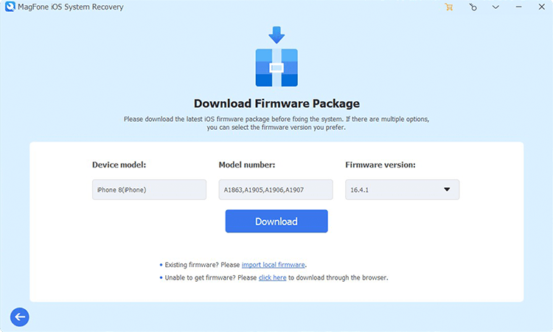553x332 pixels.
Task: Open the Firmware version 16.4.1 combo box
Action: (396, 190)
